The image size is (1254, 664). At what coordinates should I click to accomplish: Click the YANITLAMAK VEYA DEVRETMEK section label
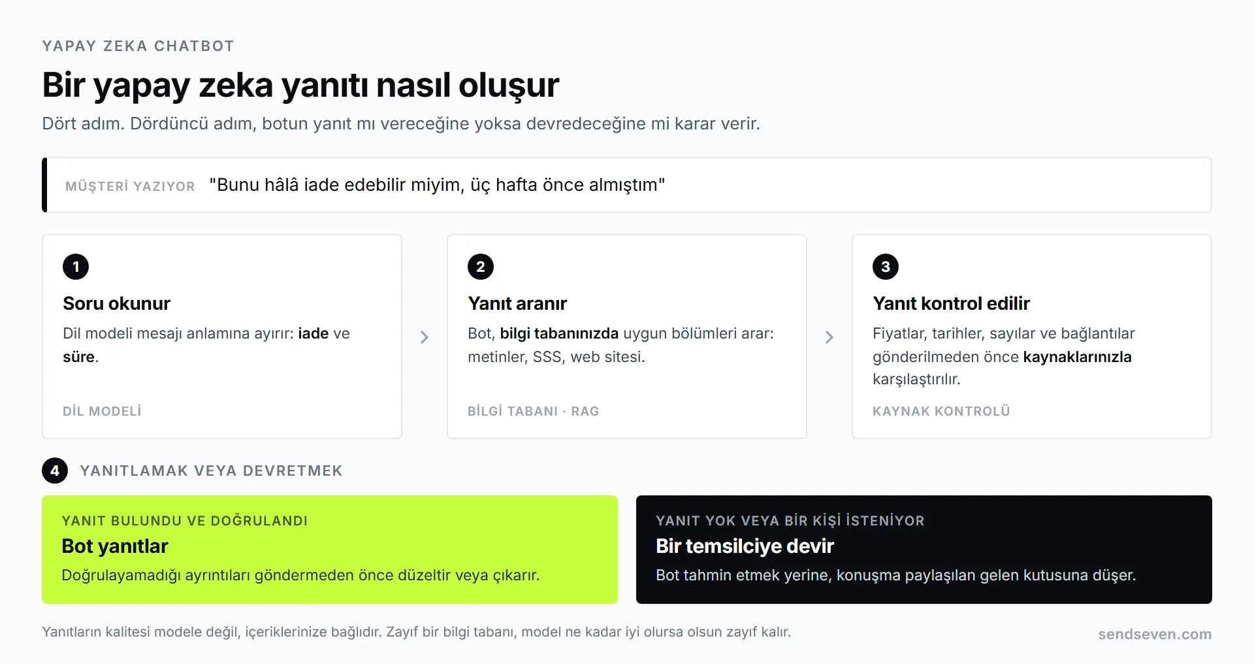(x=211, y=471)
